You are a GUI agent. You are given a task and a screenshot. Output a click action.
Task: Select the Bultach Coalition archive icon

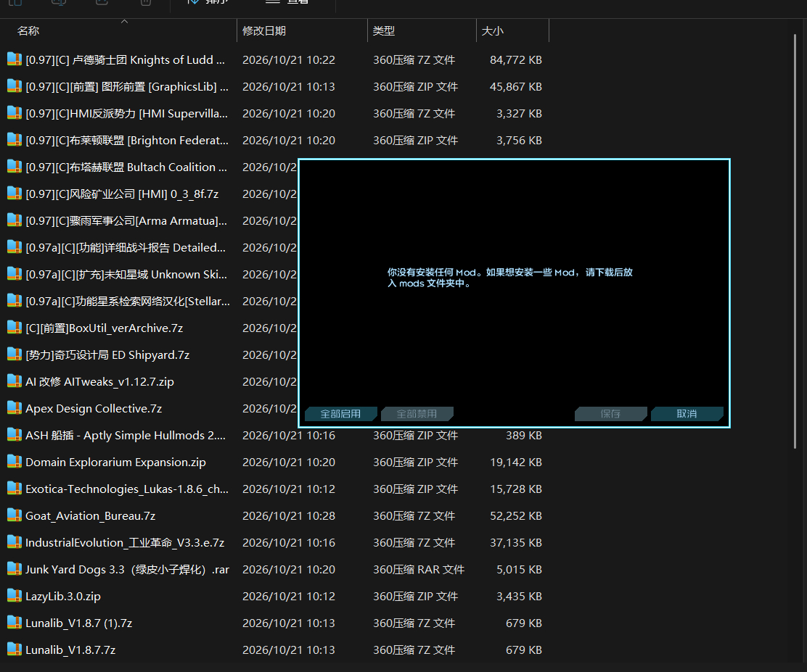pos(15,167)
